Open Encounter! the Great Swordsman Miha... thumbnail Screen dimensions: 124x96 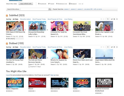82,26
